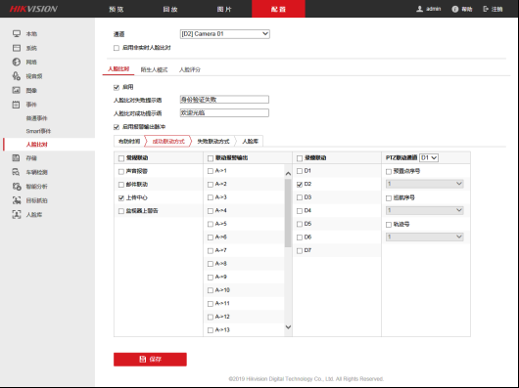Open the 配置 (Configuration) top tab
This screenshot has width=519, height=388.
click(x=278, y=9)
